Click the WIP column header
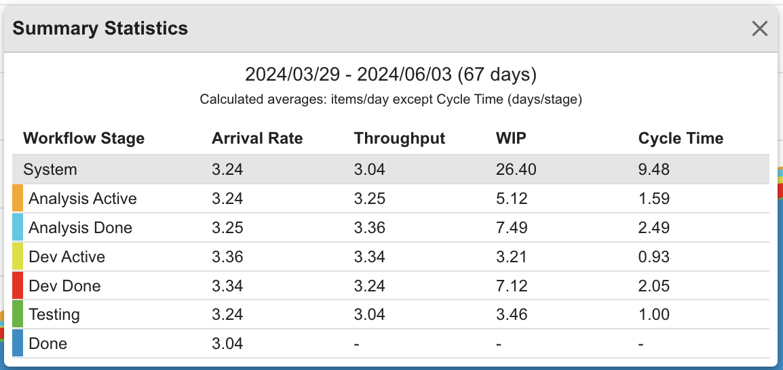 [x=511, y=139]
